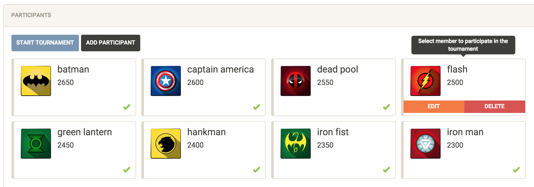Click Delete on the flash card

click(495, 106)
